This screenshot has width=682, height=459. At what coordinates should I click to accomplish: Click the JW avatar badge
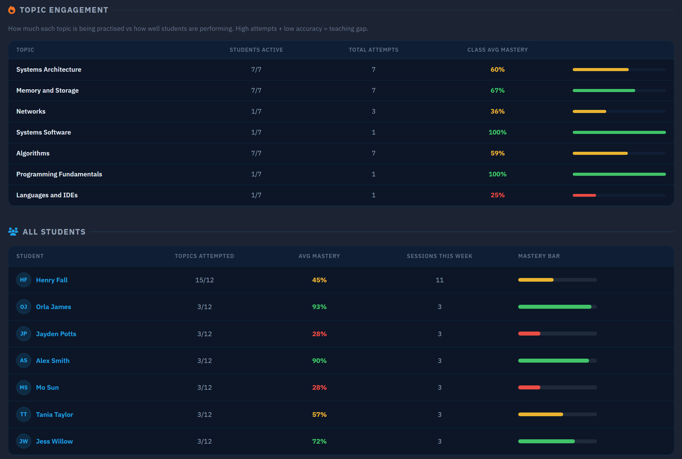24,441
